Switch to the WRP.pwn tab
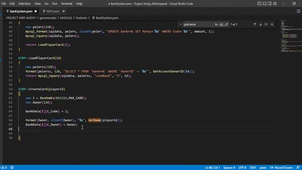302x170 pixels. pos(53,11)
